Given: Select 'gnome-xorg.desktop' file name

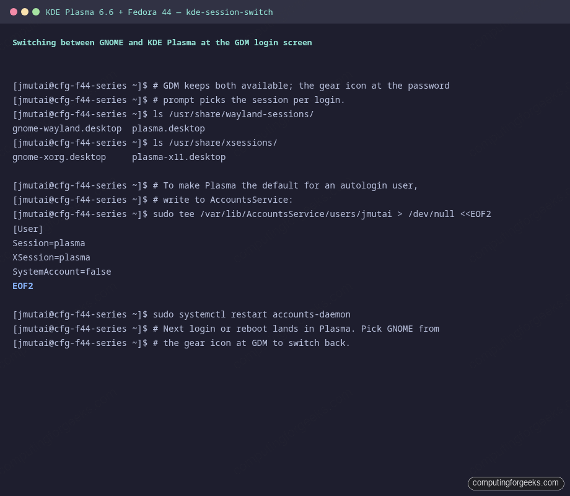Looking at the screenshot, I should (x=59, y=157).
